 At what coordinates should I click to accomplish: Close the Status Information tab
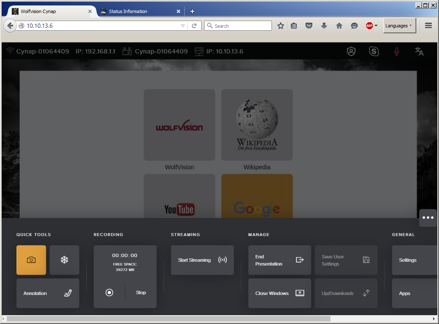coord(178,11)
